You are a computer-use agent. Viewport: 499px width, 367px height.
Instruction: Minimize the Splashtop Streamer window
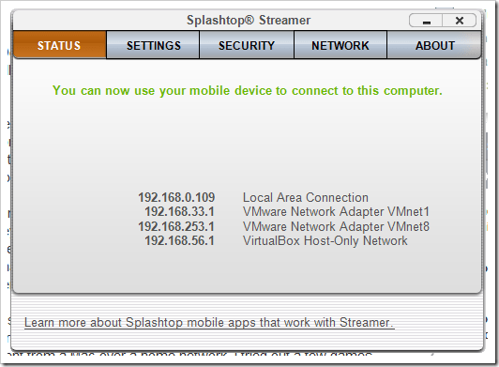426,21
